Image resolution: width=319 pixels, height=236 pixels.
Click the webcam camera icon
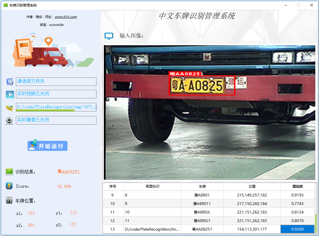tap(9, 121)
